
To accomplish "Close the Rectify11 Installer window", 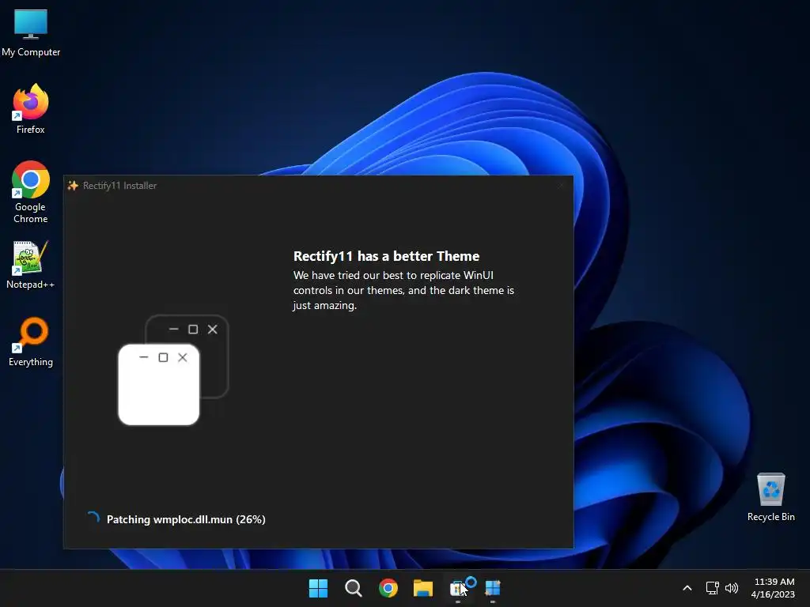I will point(561,185).
